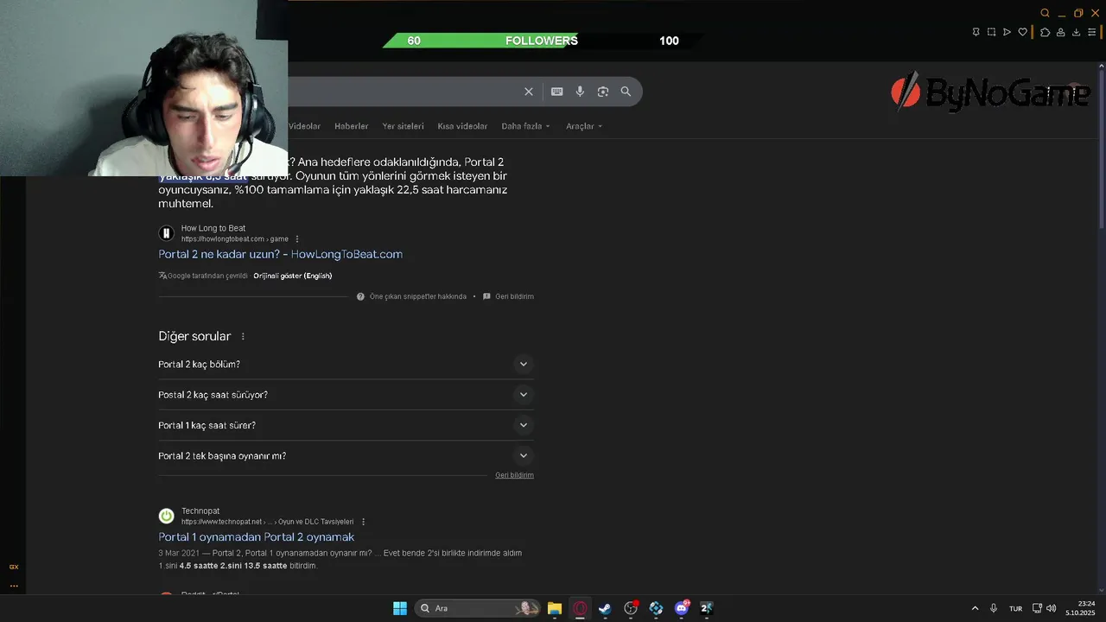Image resolution: width=1106 pixels, height=622 pixels.
Task: Switch to the Haberler search tab
Action: pos(352,126)
